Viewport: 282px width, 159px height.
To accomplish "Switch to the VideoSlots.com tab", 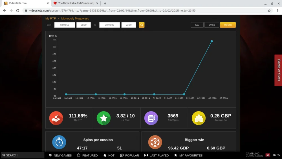I will 26,3.
